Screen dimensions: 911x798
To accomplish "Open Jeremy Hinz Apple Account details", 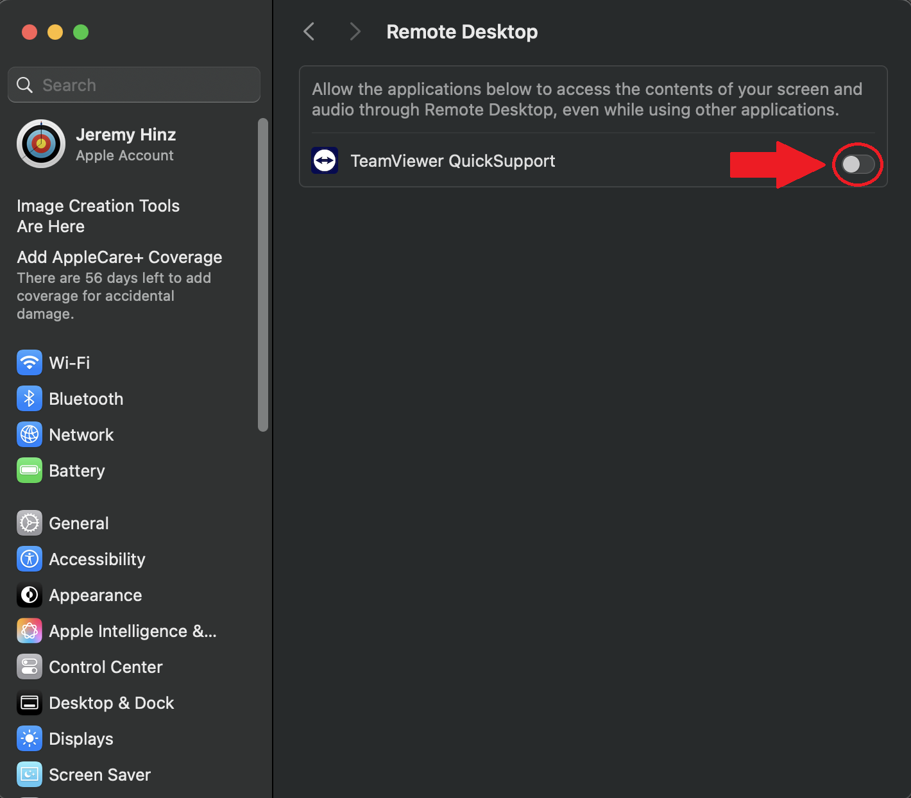I will coord(126,144).
